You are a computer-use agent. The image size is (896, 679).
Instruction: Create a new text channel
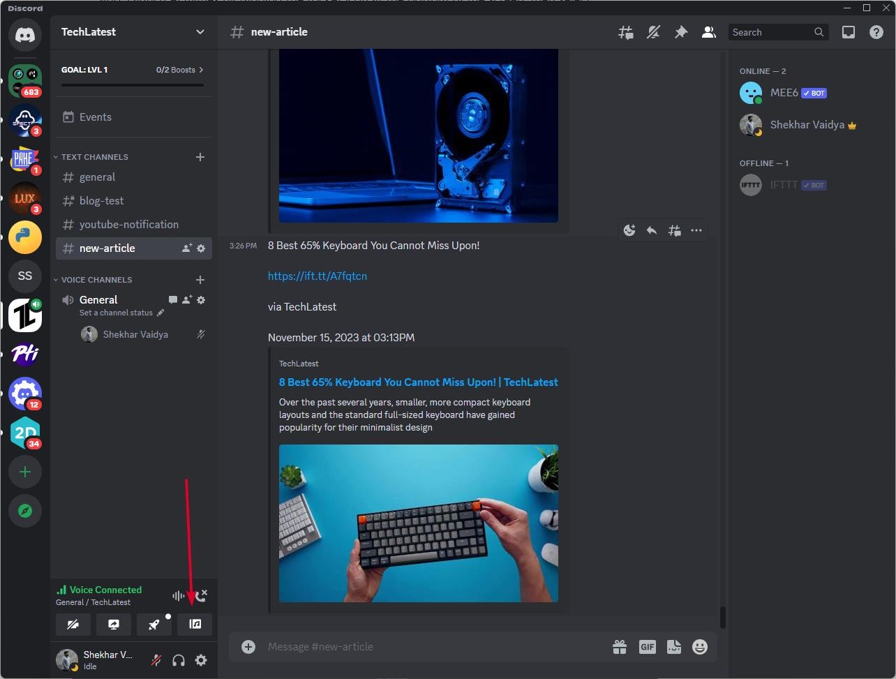point(200,157)
